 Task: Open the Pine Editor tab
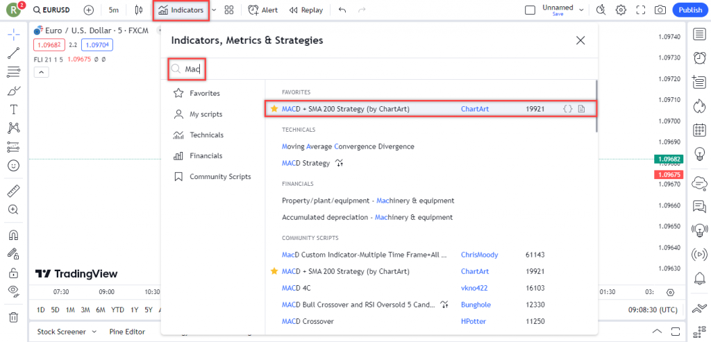(x=128, y=332)
